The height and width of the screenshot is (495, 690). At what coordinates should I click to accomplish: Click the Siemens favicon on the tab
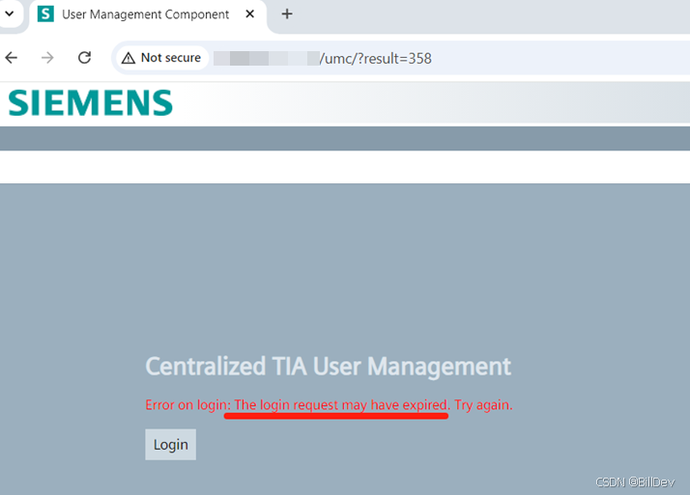coord(45,14)
